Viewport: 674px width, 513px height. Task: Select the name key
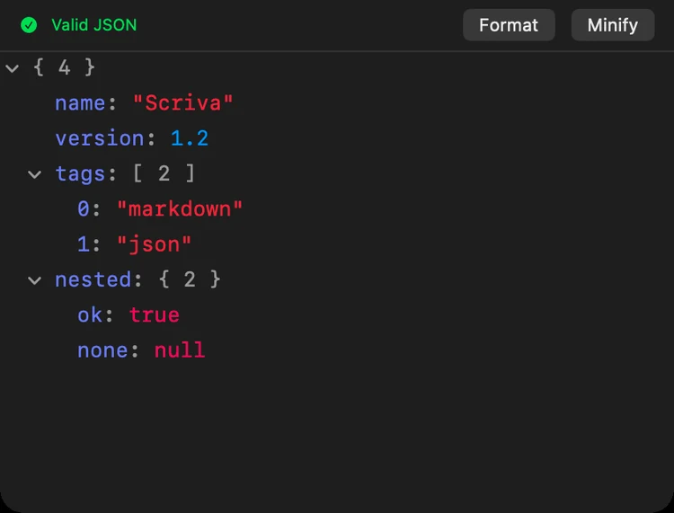tap(80, 103)
